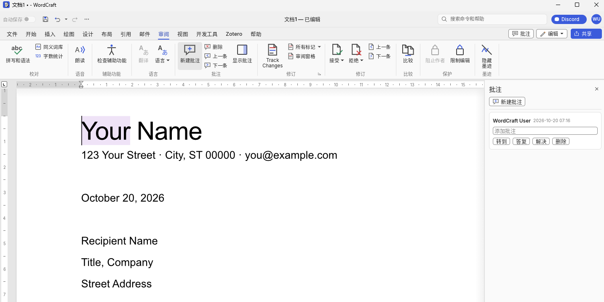Click the tab selector at ruler corner
The height and width of the screenshot is (302, 604).
pos(4,85)
